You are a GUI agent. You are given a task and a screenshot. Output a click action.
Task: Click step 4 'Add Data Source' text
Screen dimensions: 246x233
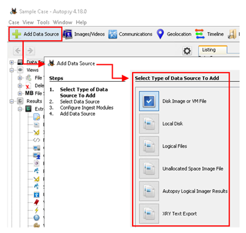tap(78, 114)
